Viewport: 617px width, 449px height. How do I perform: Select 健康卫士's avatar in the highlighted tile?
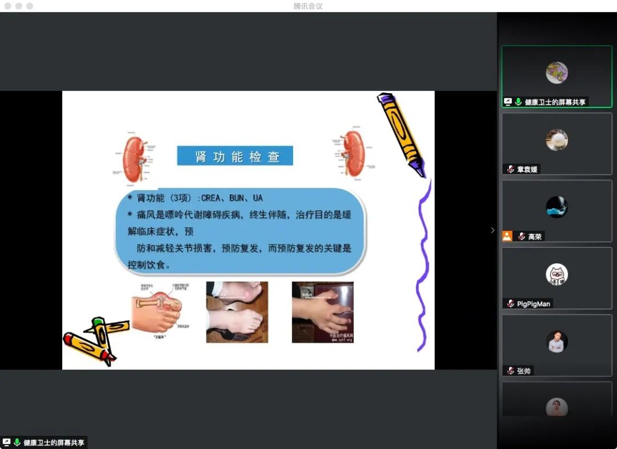pyautogui.click(x=556, y=73)
